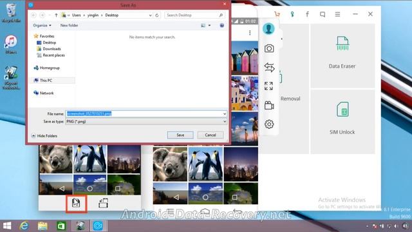The width and height of the screenshot is (412, 232).
Task: Expand the address bar path dropdown
Action: point(150,15)
